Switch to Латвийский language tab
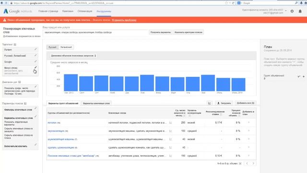This screenshot has height=173, width=307. coord(66,47)
